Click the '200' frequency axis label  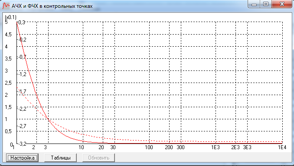[x=169, y=147]
